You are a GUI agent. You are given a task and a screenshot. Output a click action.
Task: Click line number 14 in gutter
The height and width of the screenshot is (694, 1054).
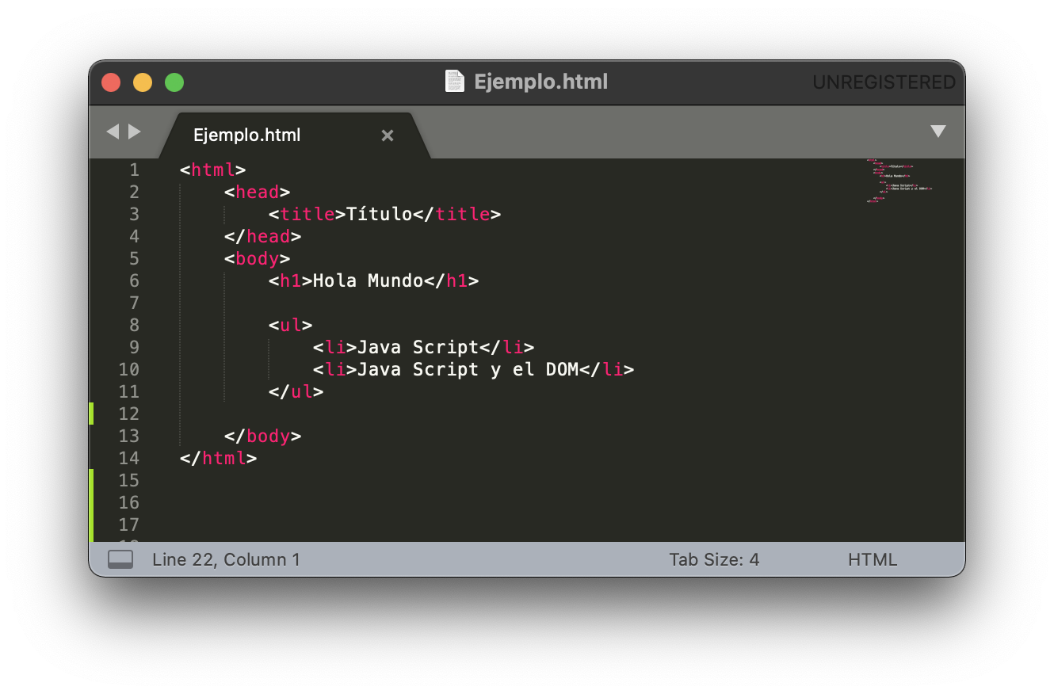coord(128,458)
